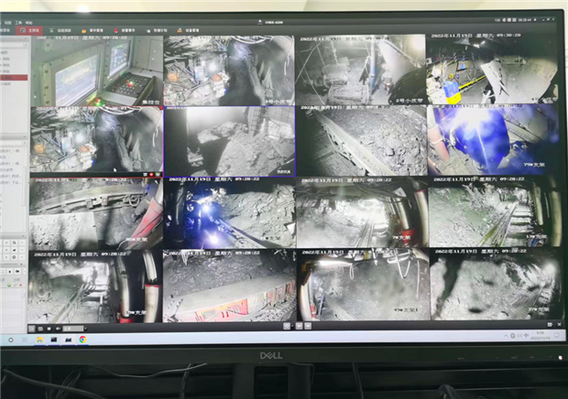
Task: Click the volume icon in the bottom toolbar
Action: (x=58, y=329)
